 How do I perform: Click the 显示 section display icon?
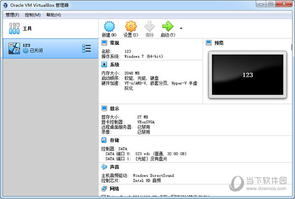click(x=104, y=108)
